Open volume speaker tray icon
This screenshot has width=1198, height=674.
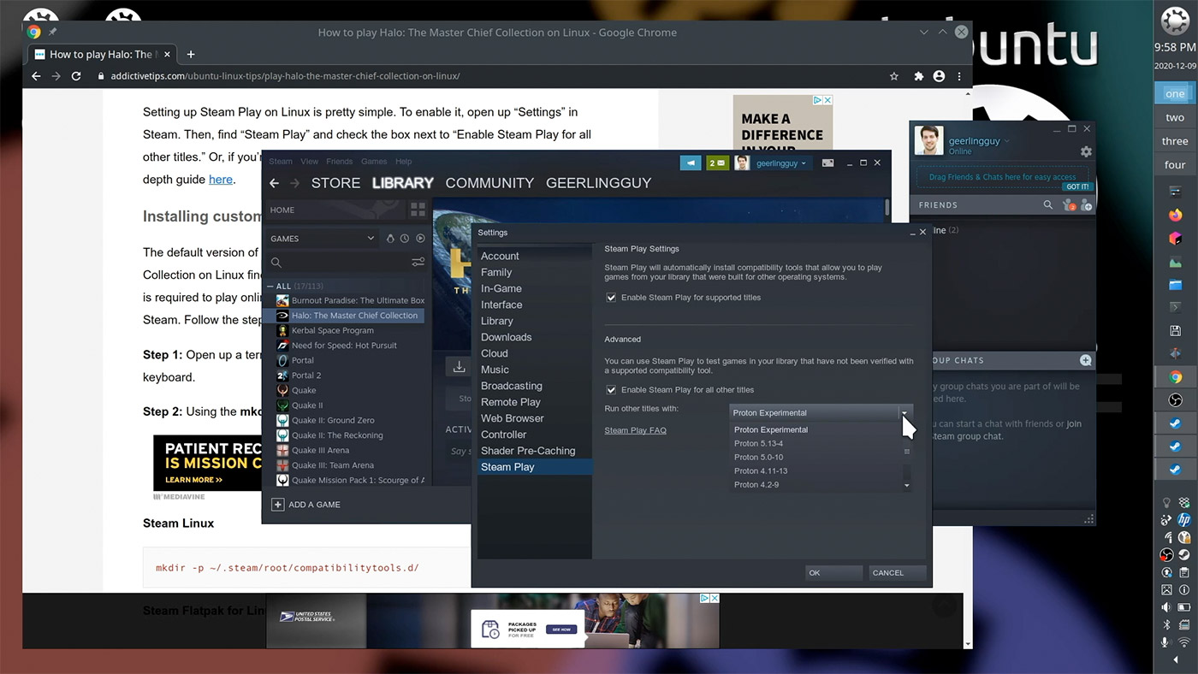[x=1166, y=607]
